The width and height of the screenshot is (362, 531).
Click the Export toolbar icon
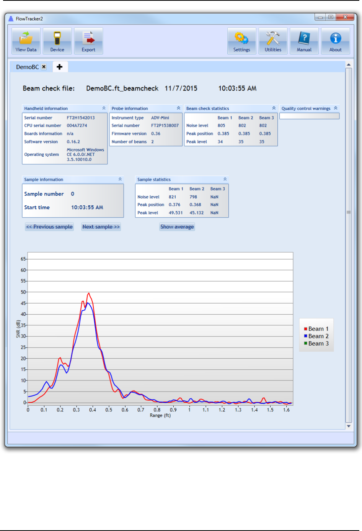click(x=88, y=41)
